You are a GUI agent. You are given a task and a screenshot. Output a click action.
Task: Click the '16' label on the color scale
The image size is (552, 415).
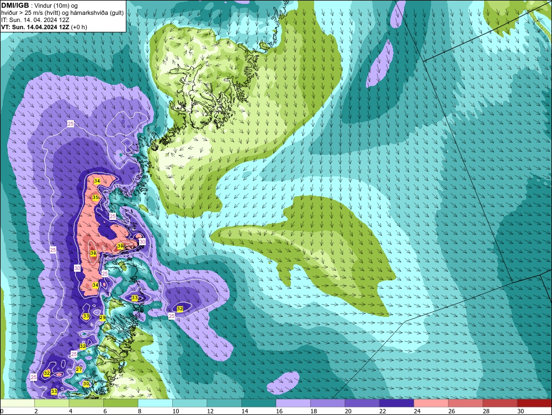(x=279, y=411)
